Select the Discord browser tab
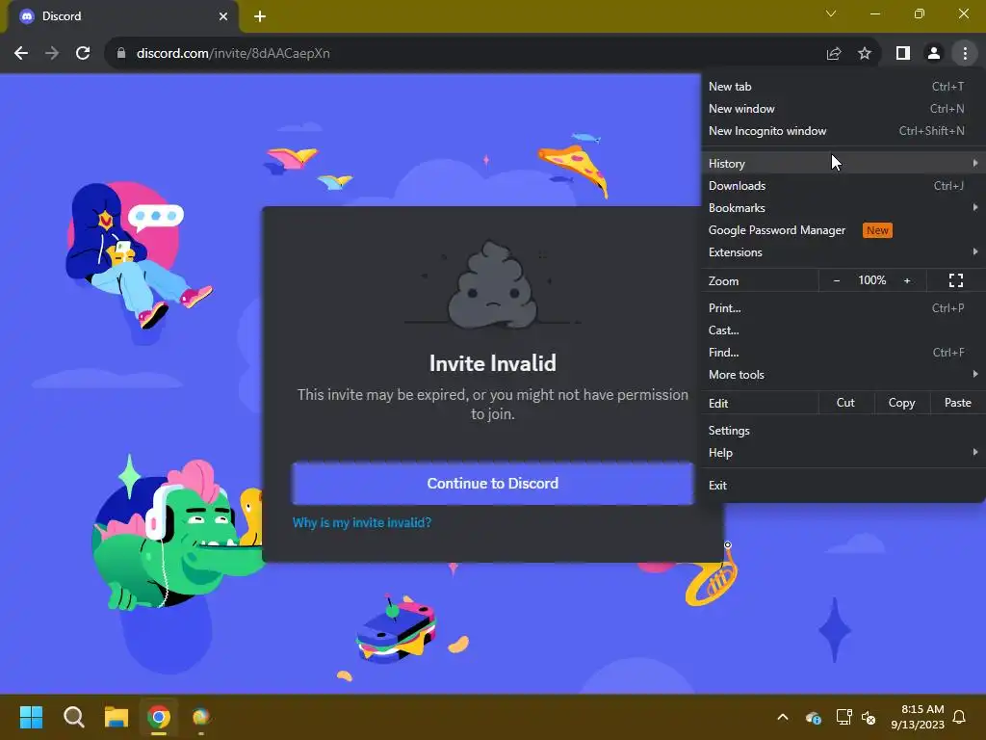986x740 pixels. pos(122,16)
